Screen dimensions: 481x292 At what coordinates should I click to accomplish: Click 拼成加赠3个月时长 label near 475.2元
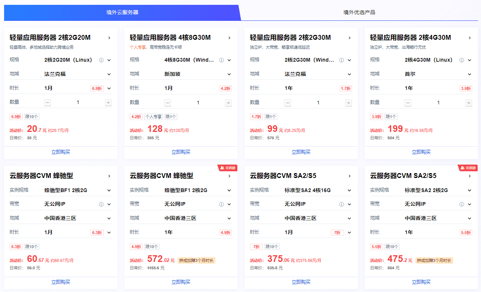click(434, 261)
